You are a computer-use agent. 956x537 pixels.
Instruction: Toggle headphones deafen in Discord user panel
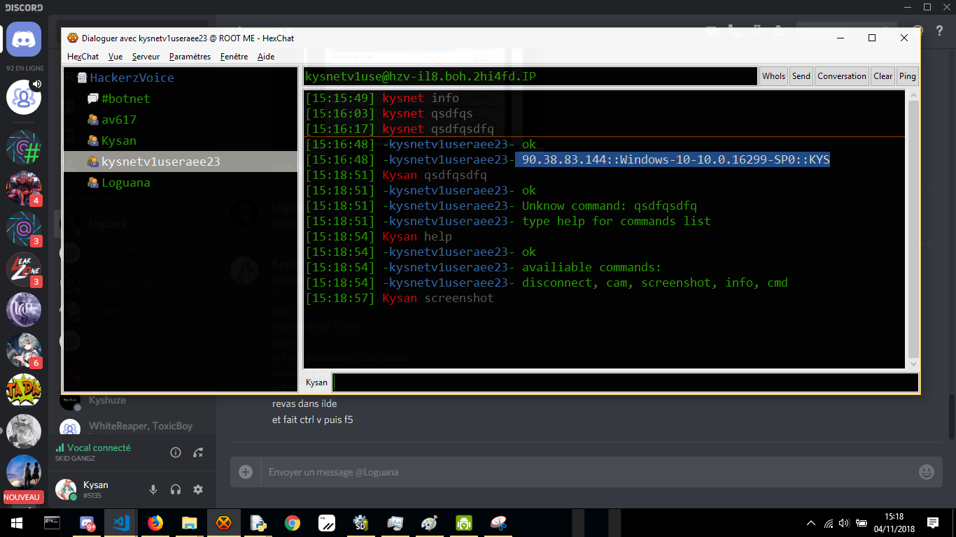pyautogui.click(x=176, y=490)
